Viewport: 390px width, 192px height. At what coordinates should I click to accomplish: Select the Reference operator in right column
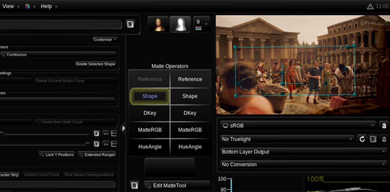(x=190, y=79)
